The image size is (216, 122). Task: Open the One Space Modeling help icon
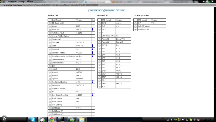click(x=92, y=95)
